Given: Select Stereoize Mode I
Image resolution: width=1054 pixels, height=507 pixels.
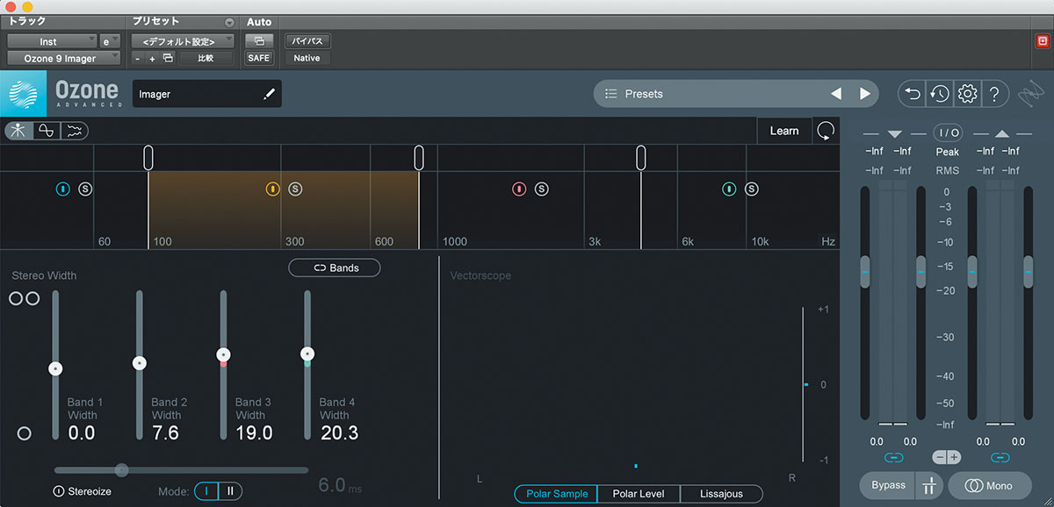Looking at the screenshot, I should [x=206, y=491].
